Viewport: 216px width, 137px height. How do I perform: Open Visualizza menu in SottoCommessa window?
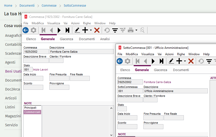148,54
